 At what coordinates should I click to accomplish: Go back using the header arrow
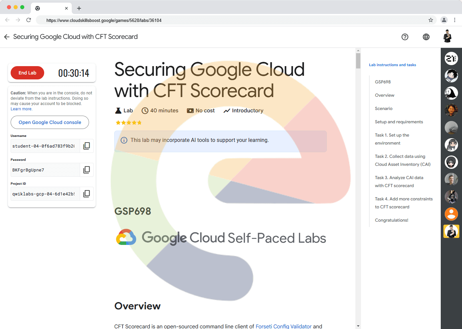pos(7,37)
